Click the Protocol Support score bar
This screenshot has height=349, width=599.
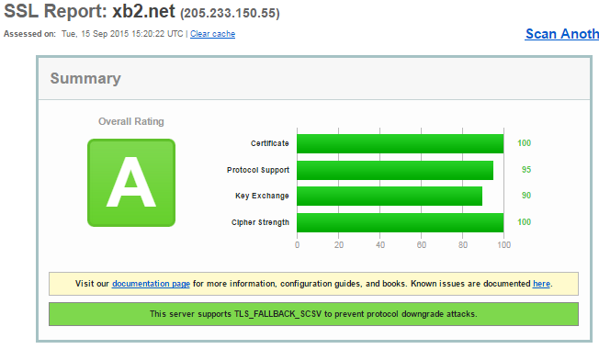point(395,170)
